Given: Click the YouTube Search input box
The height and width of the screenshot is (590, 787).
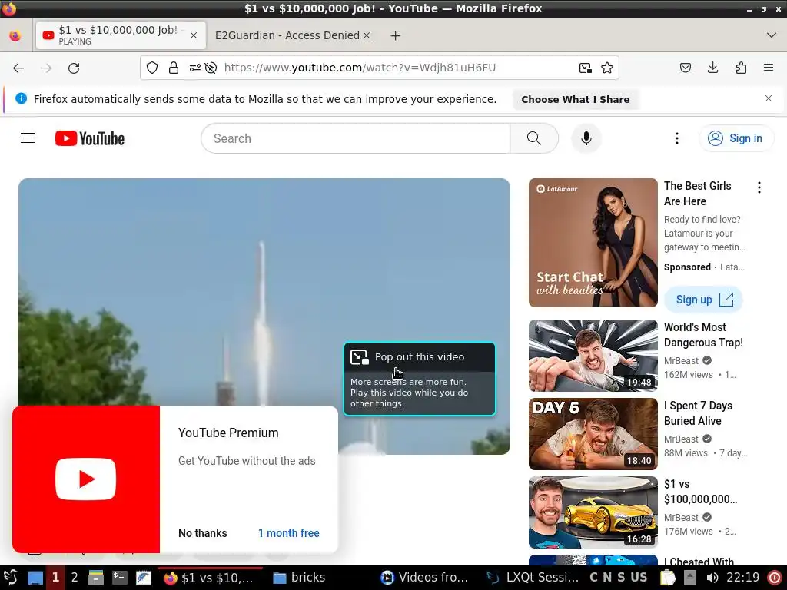Looking at the screenshot, I should tap(355, 138).
